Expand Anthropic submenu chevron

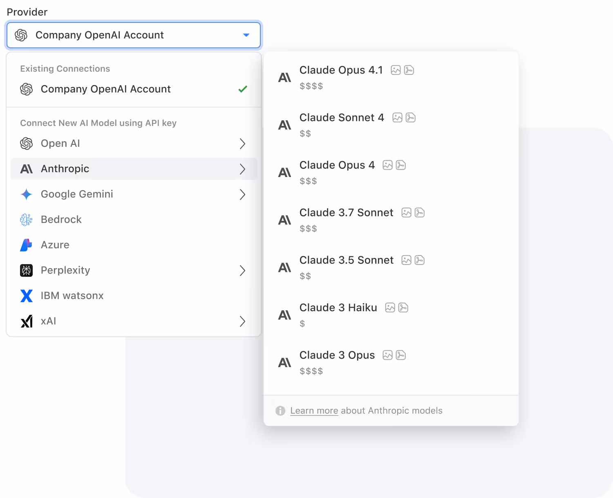pyautogui.click(x=242, y=169)
